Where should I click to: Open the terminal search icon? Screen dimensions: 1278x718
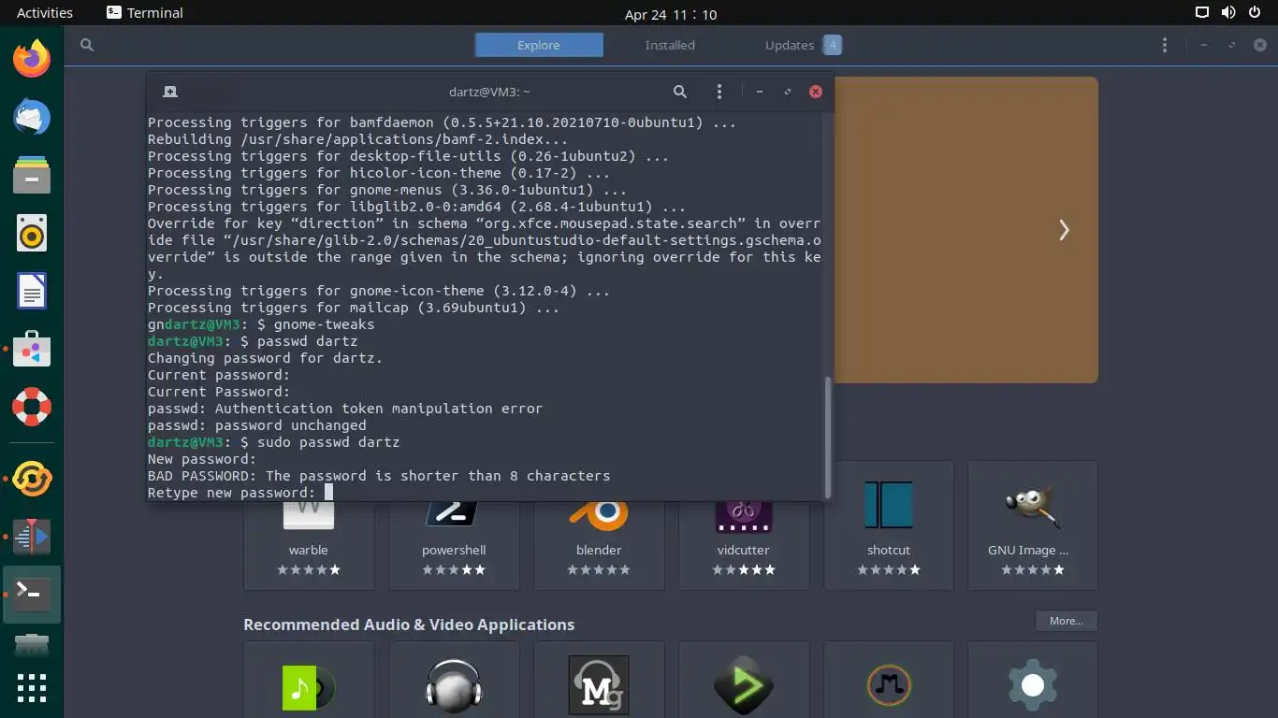coord(680,92)
